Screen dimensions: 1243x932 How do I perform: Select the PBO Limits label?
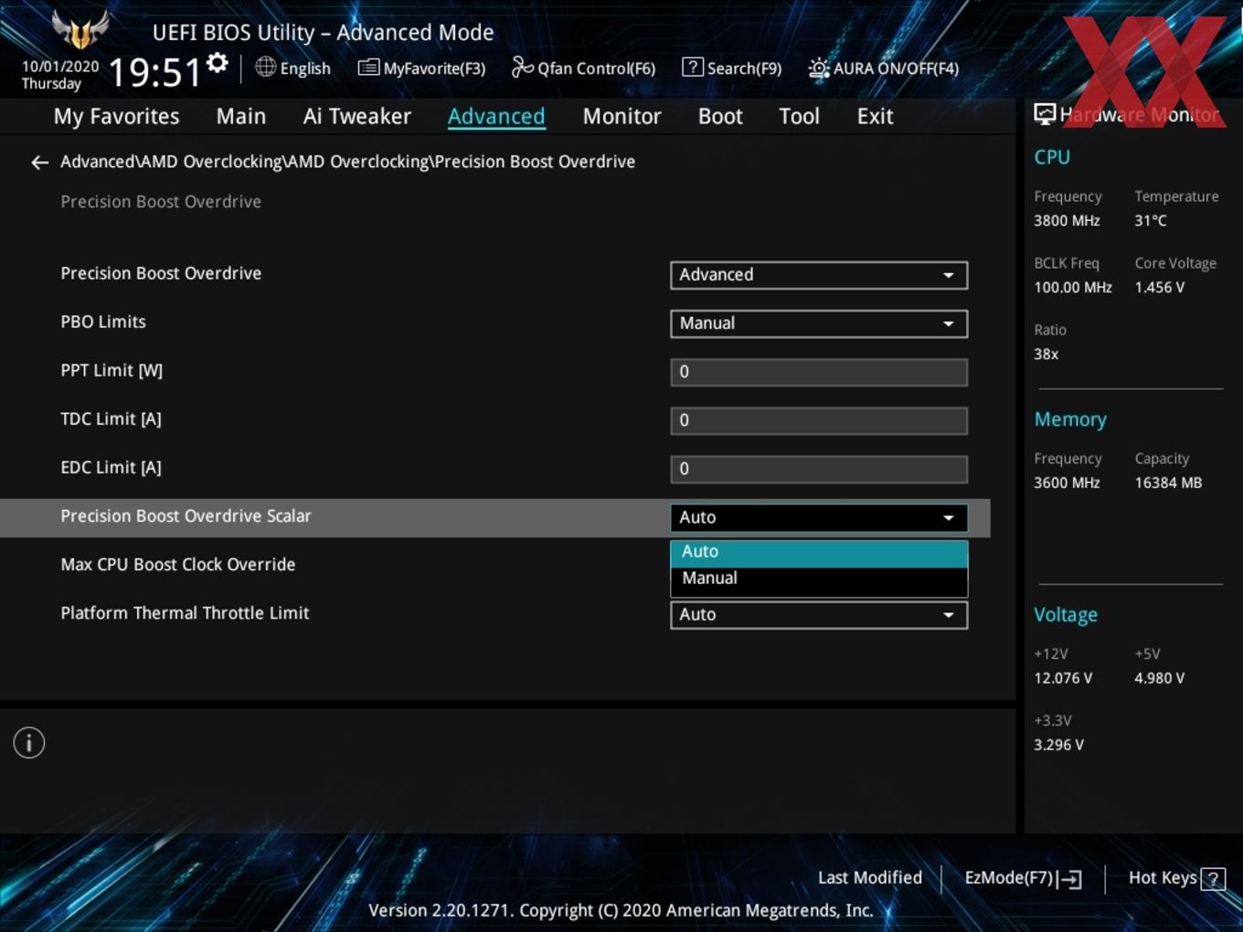tap(103, 322)
